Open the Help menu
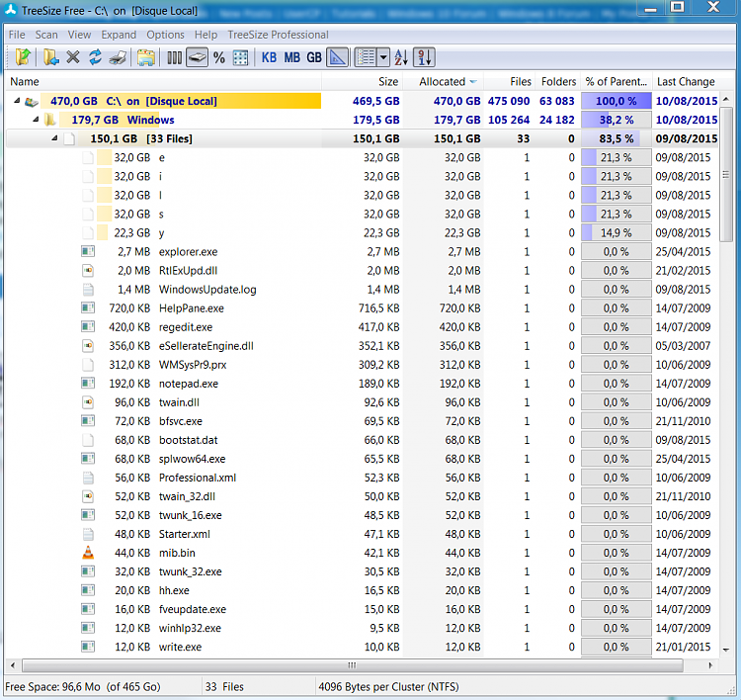 [206, 35]
